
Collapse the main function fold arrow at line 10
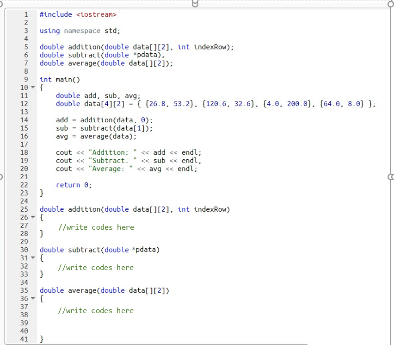(33, 88)
